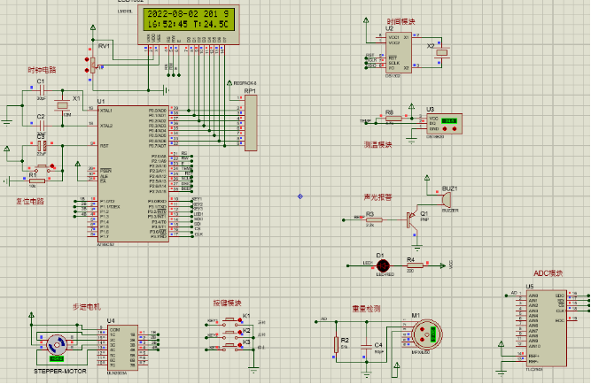Select crystal X2 beside U2
Screen dimensions: 591x384
coord(442,52)
